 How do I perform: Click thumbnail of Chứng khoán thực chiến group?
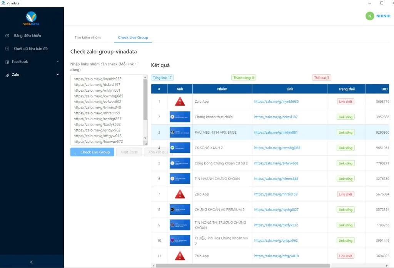coord(180,117)
